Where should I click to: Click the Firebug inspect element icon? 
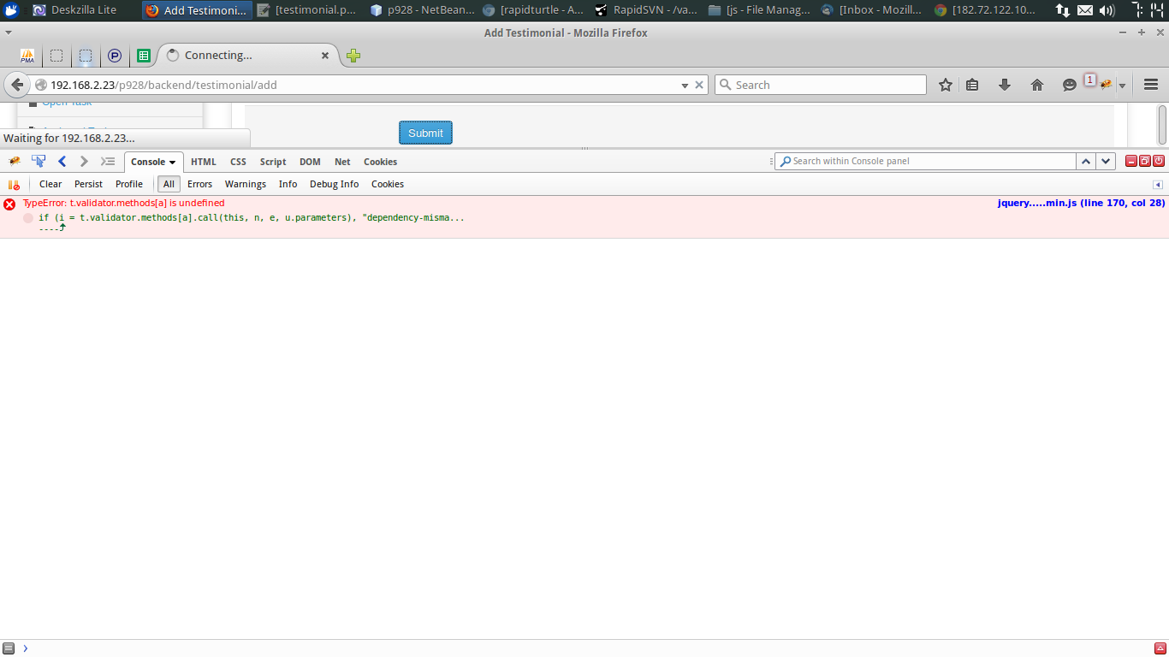pyautogui.click(x=39, y=161)
